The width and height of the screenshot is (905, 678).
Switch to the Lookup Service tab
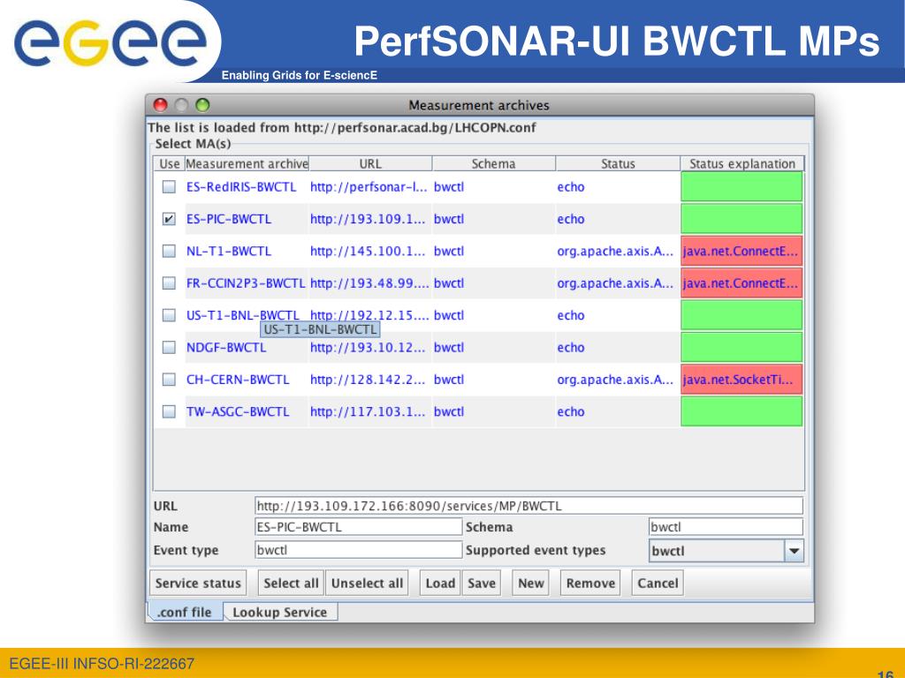point(280,612)
